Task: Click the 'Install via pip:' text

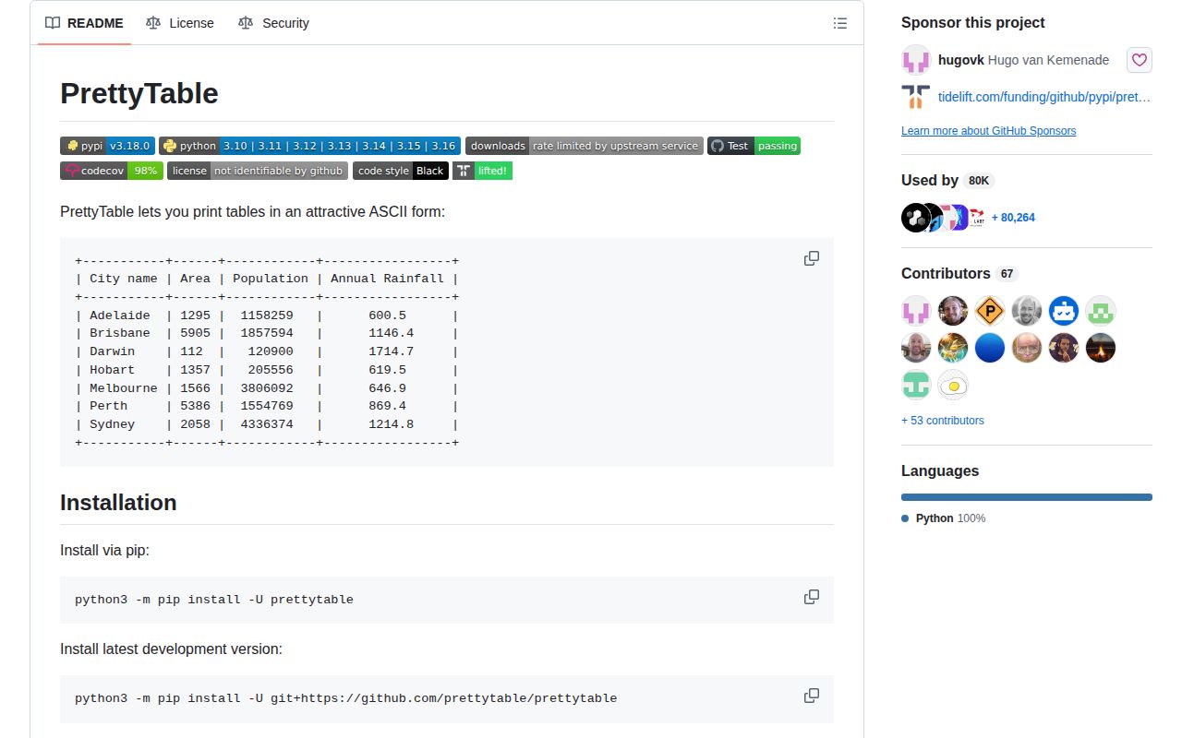Action: point(105,551)
